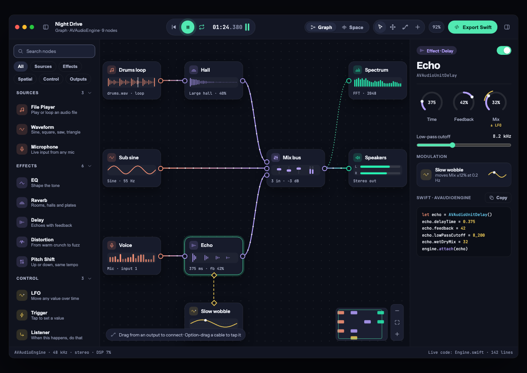This screenshot has height=373, width=527.
Task: Select the Drums loop node
Action: (131, 81)
